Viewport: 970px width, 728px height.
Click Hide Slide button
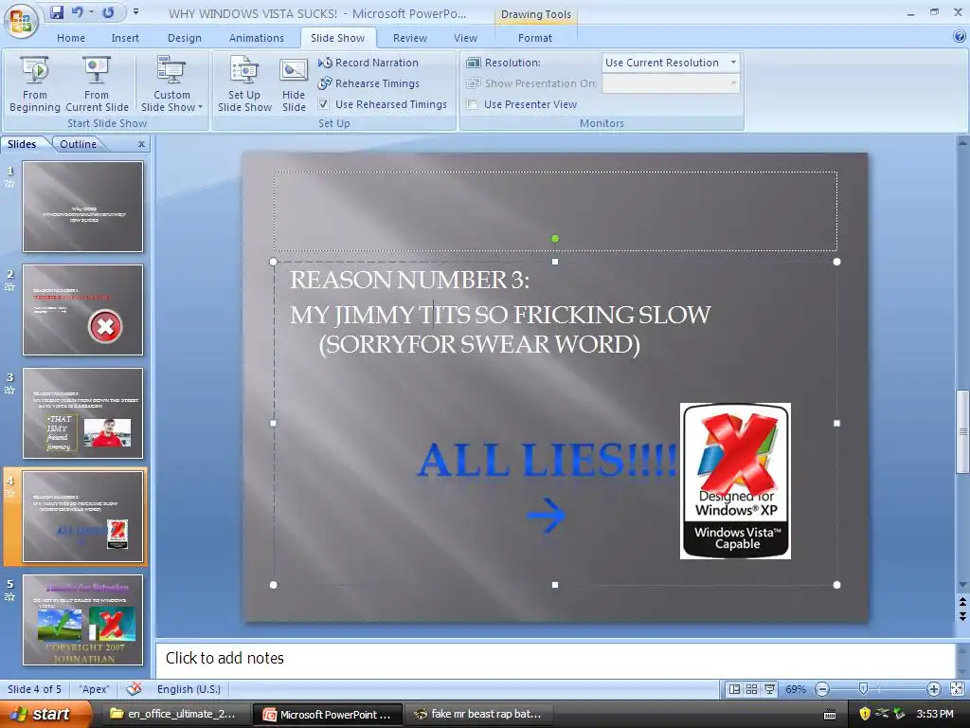pos(294,84)
